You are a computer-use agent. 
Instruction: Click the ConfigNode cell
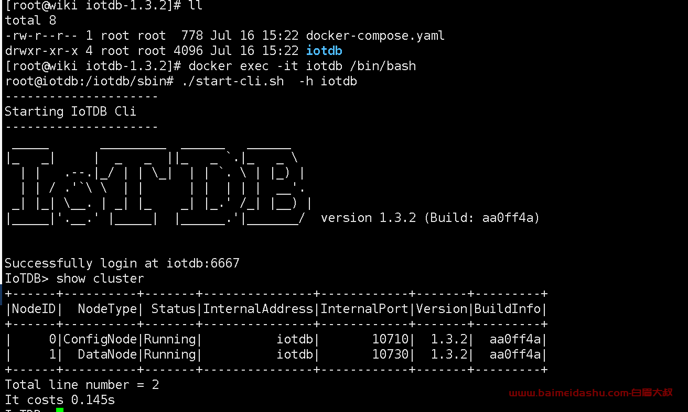[100, 339]
